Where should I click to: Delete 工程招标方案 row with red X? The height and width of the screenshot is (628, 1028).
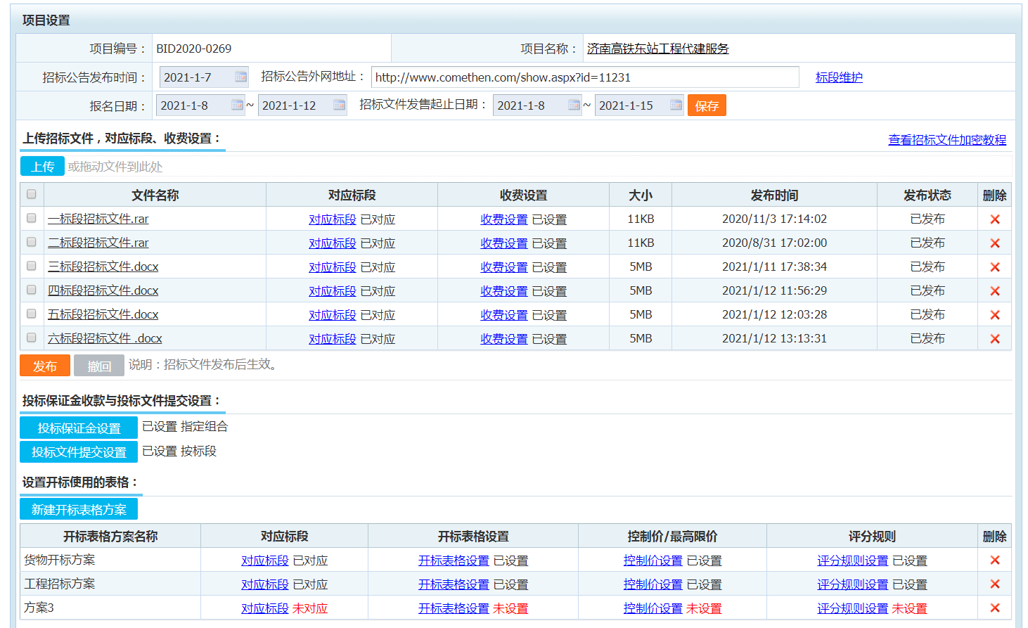click(x=995, y=584)
